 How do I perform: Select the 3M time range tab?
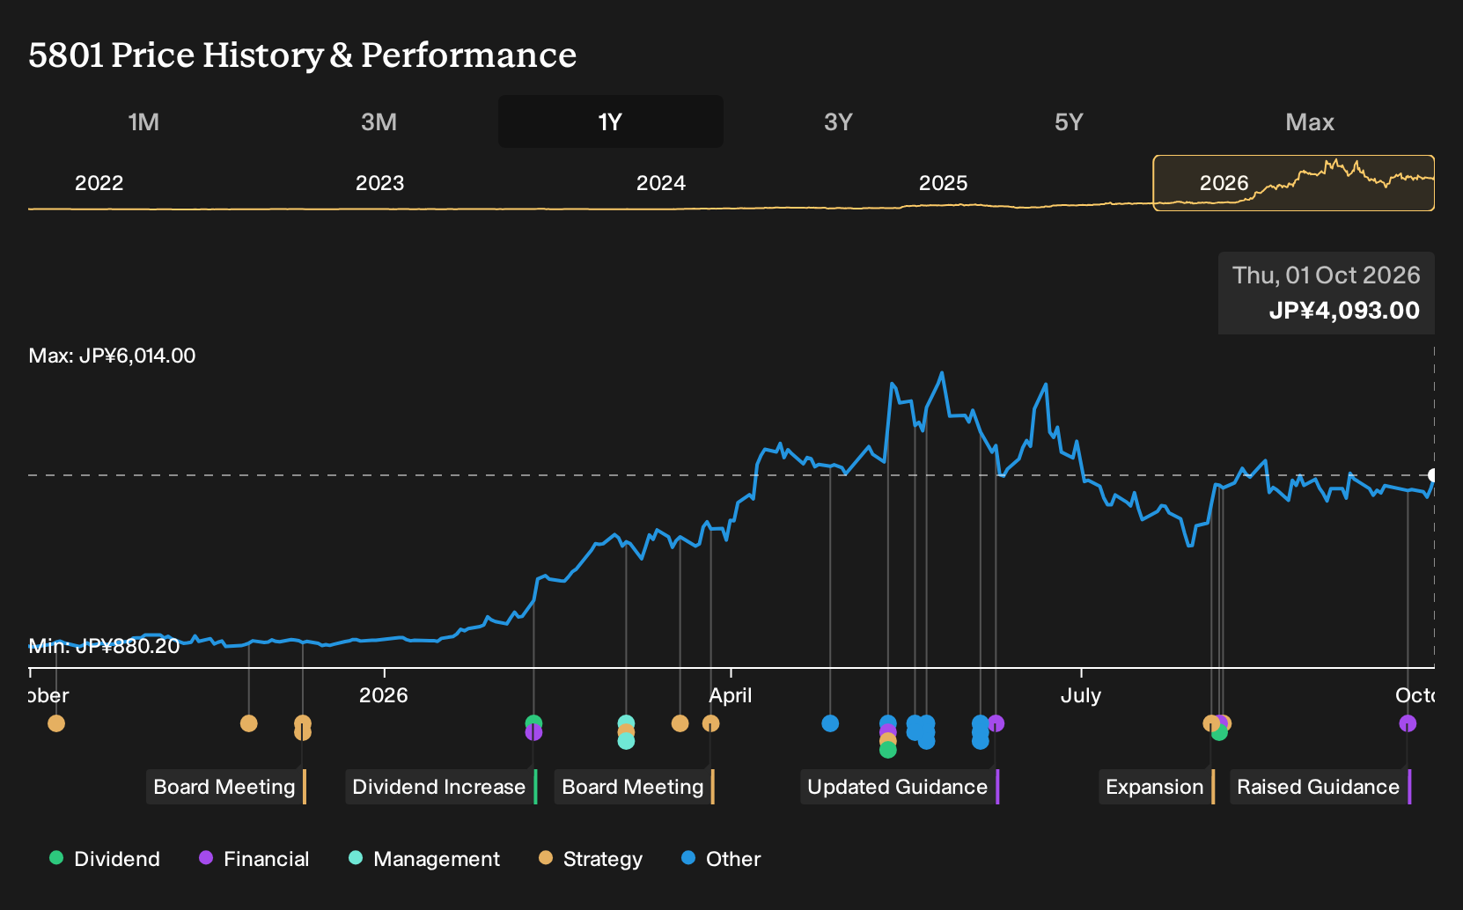(379, 121)
